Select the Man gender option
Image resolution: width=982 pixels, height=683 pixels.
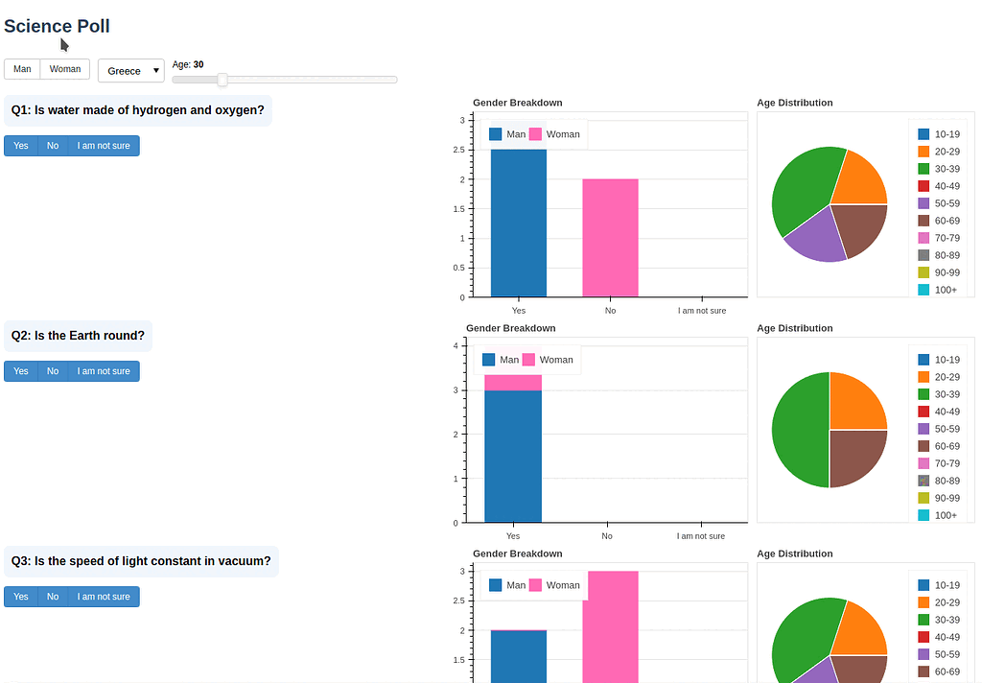21,68
